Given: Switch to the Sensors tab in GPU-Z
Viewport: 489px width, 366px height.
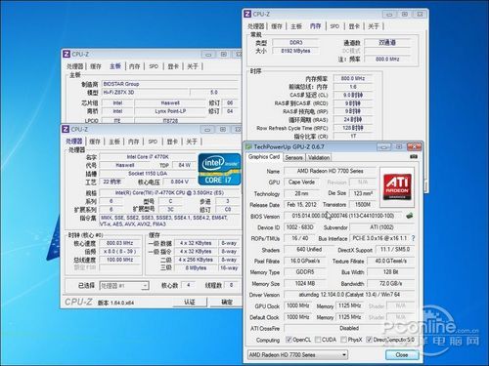Looking at the screenshot, I should click(x=293, y=157).
